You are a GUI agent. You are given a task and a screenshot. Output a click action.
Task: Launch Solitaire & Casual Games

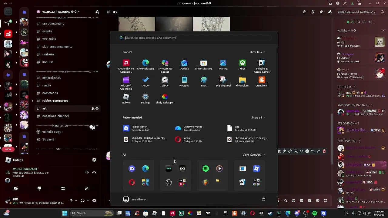[x=262, y=66]
